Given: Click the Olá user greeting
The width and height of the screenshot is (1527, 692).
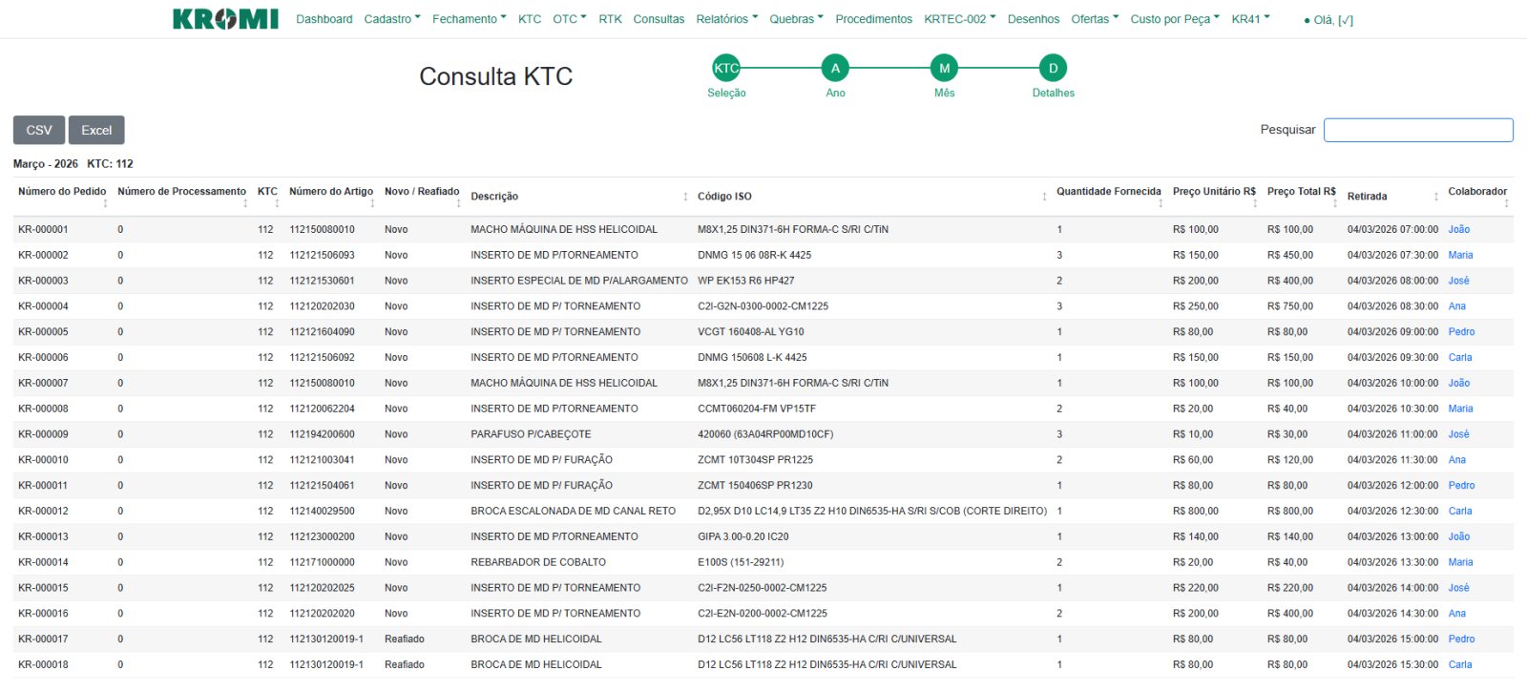Looking at the screenshot, I should pos(1328,20).
